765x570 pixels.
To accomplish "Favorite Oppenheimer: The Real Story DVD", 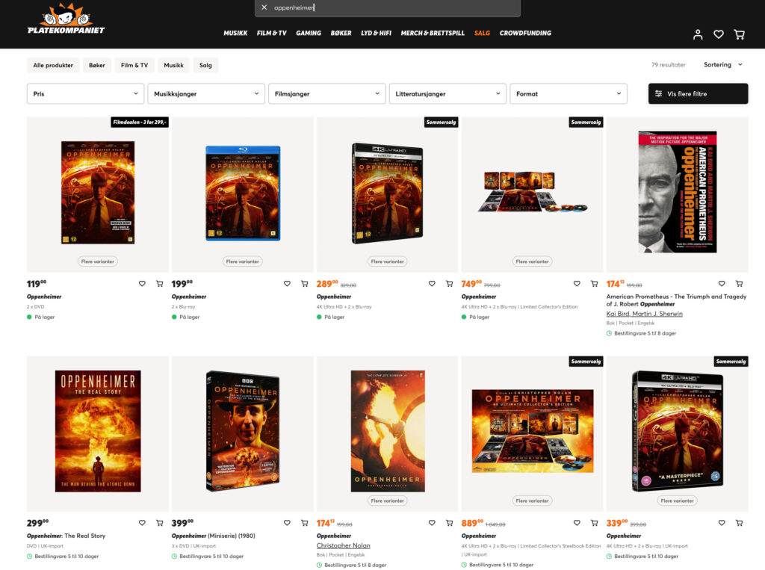I will 142,523.
